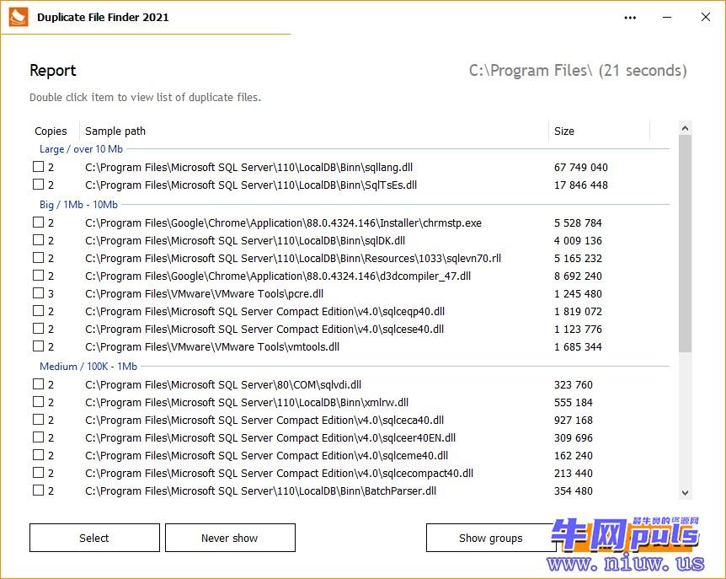Screen dimensions: 726x579
Task: Select the sqlevn70.rll path row
Action: pos(293,258)
